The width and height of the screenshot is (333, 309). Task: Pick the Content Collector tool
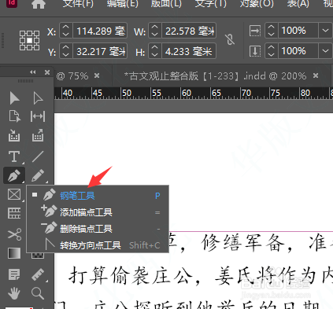pyautogui.click(x=14, y=136)
